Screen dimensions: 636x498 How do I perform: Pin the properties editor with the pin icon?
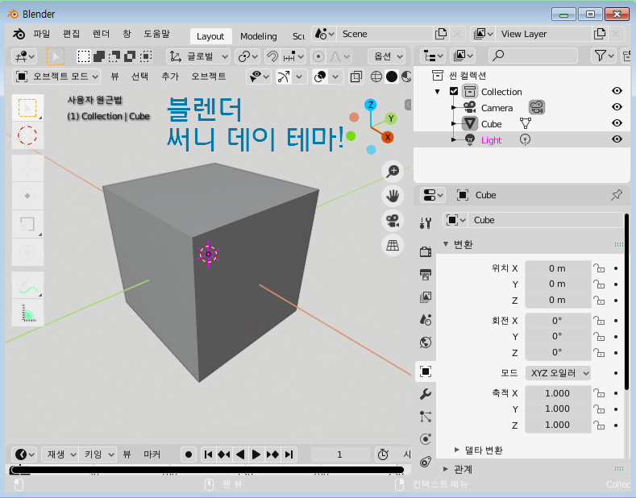click(617, 195)
